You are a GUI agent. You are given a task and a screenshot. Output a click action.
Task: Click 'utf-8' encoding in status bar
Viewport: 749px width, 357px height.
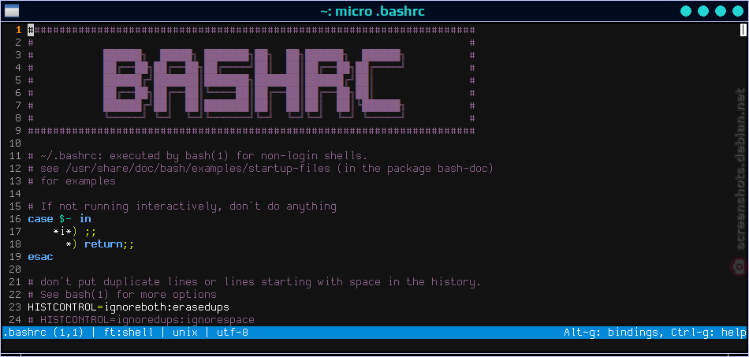point(233,333)
